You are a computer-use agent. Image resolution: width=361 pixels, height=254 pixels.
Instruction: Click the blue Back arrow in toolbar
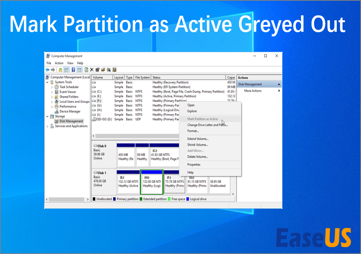tap(47, 70)
